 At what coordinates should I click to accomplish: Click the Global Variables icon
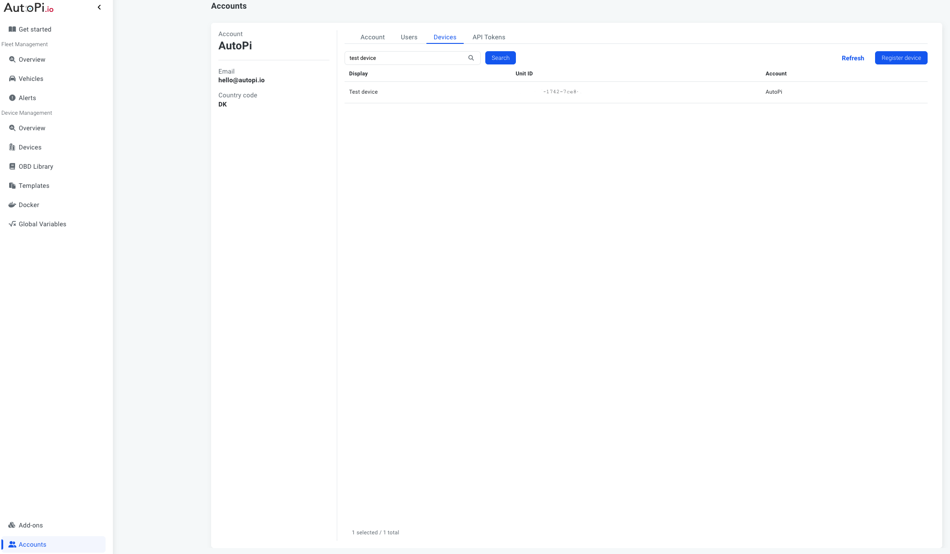tap(12, 224)
